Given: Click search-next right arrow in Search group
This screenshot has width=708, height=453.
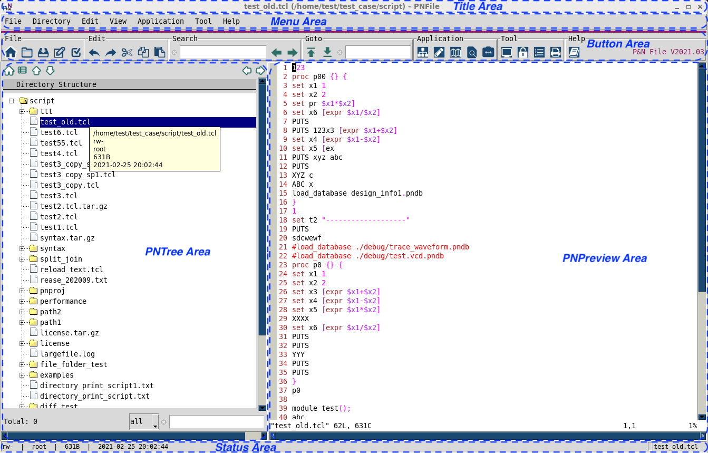Looking at the screenshot, I should [x=292, y=52].
